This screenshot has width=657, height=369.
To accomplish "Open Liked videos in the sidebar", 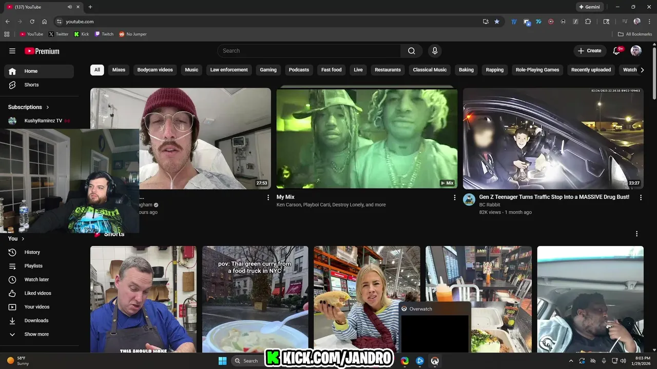I will [38, 293].
